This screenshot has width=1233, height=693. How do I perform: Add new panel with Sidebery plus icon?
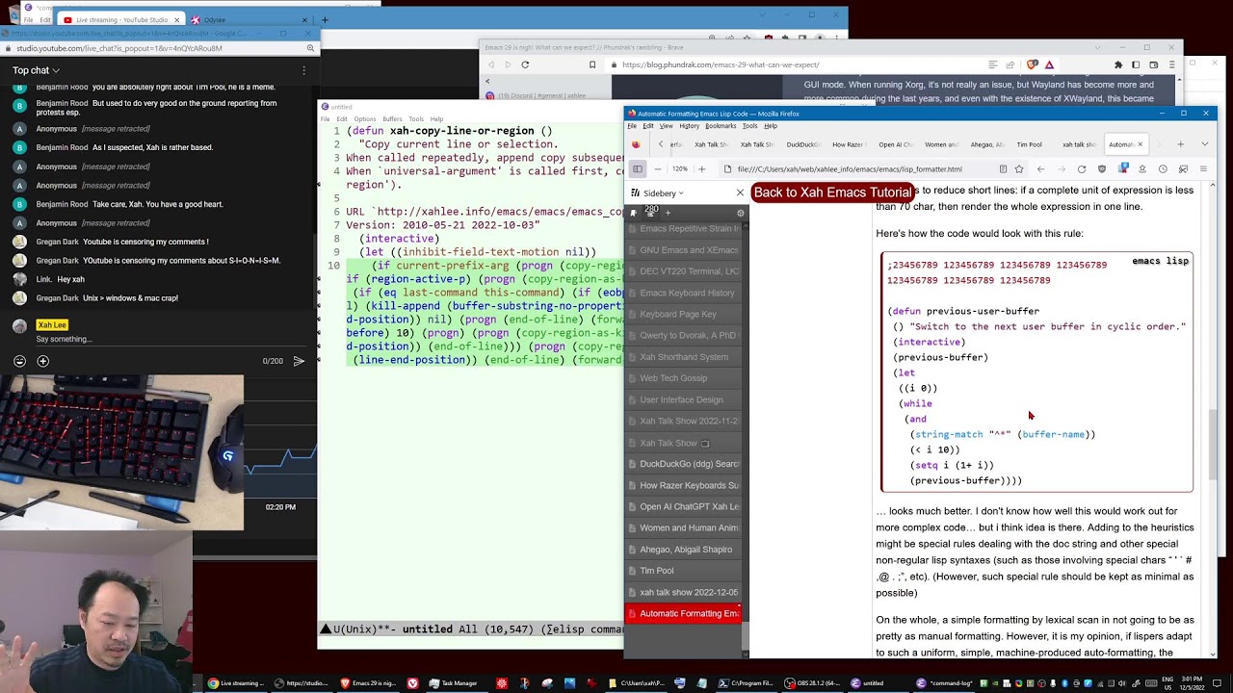tap(668, 213)
